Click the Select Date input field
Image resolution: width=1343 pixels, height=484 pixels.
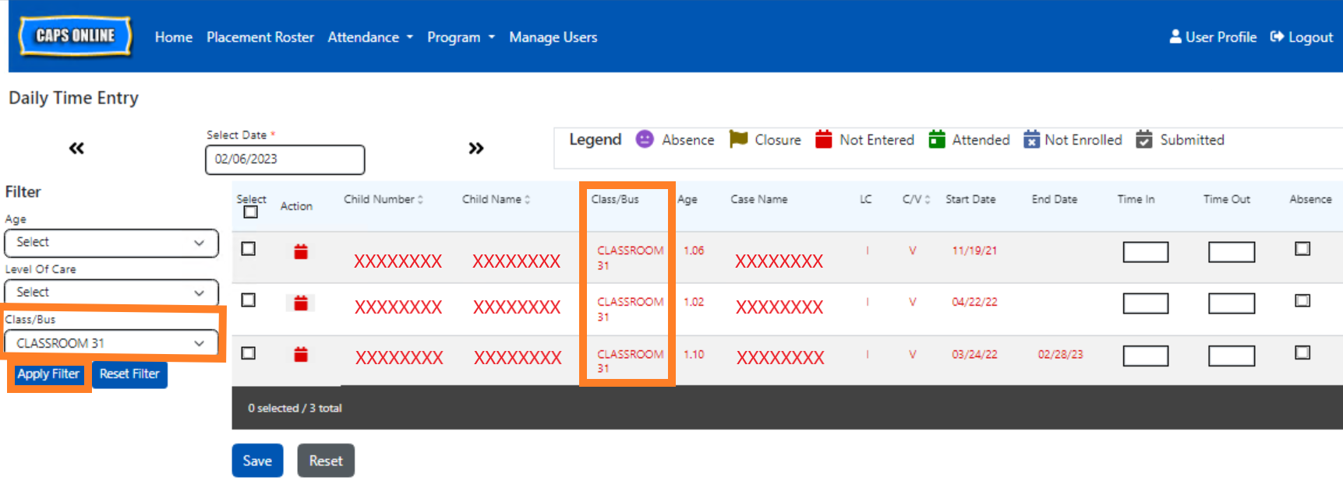[285, 160]
